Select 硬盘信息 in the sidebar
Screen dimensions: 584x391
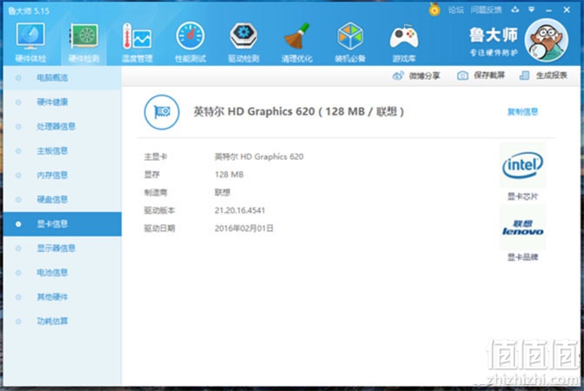pyautogui.click(x=63, y=200)
